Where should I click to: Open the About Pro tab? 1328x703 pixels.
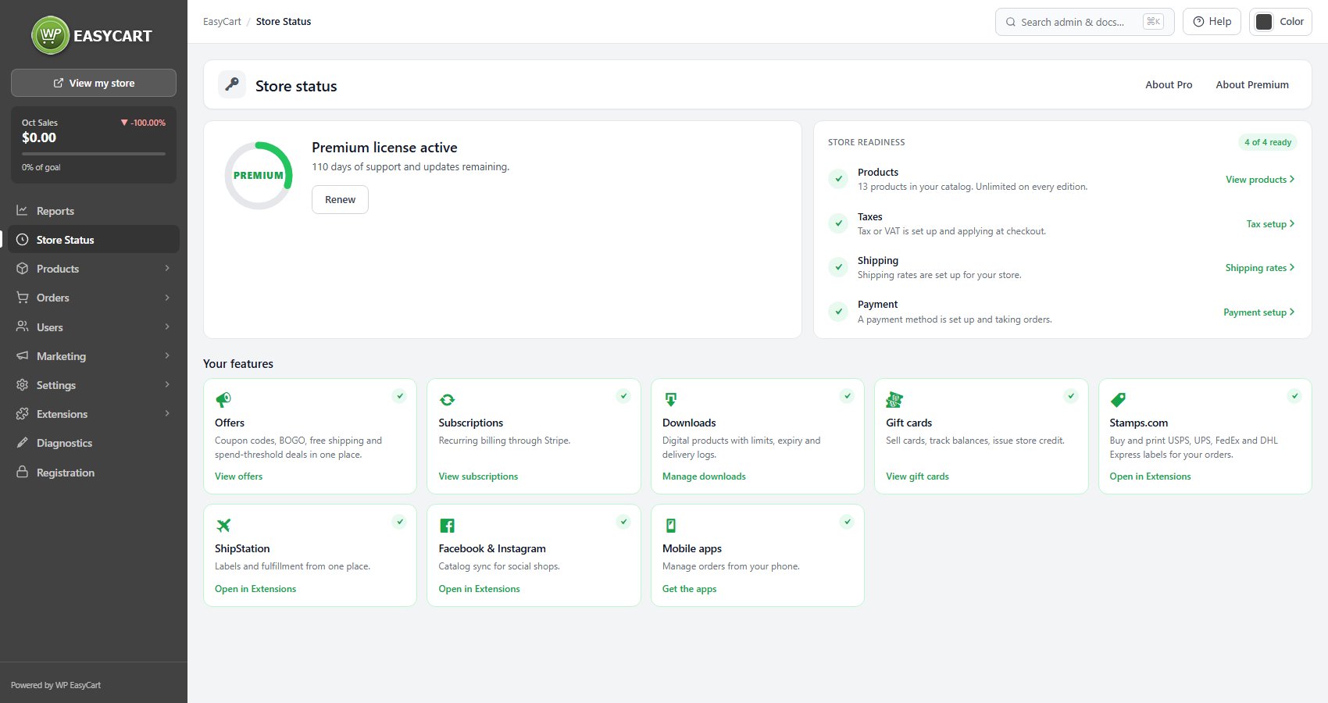pyautogui.click(x=1169, y=84)
